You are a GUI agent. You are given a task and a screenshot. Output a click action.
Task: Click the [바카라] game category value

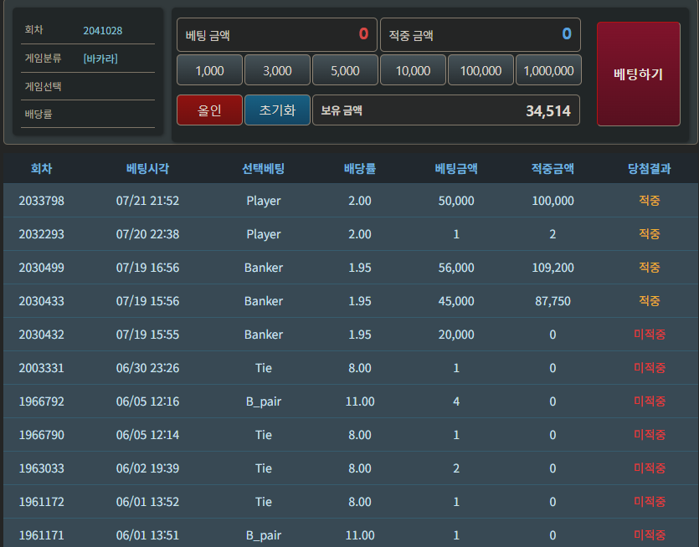100,59
